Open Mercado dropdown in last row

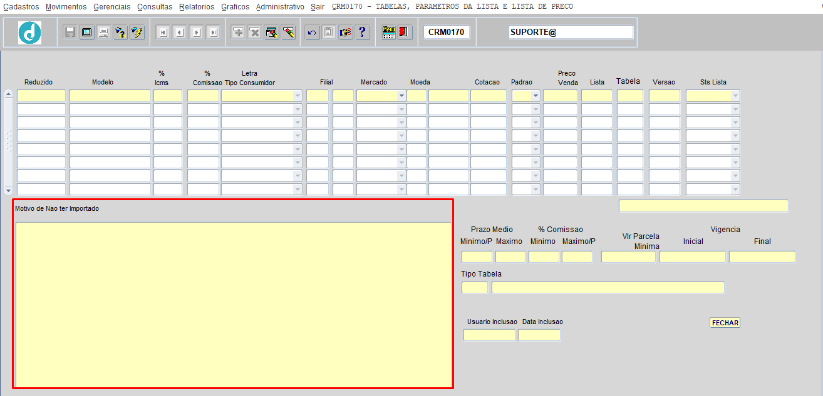point(401,189)
